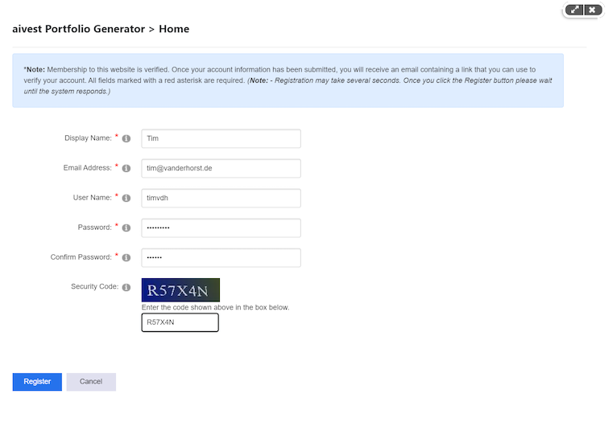Click into the Password input field
This screenshot has height=439, width=608.
pyautogui.click(x=221, y=228)
